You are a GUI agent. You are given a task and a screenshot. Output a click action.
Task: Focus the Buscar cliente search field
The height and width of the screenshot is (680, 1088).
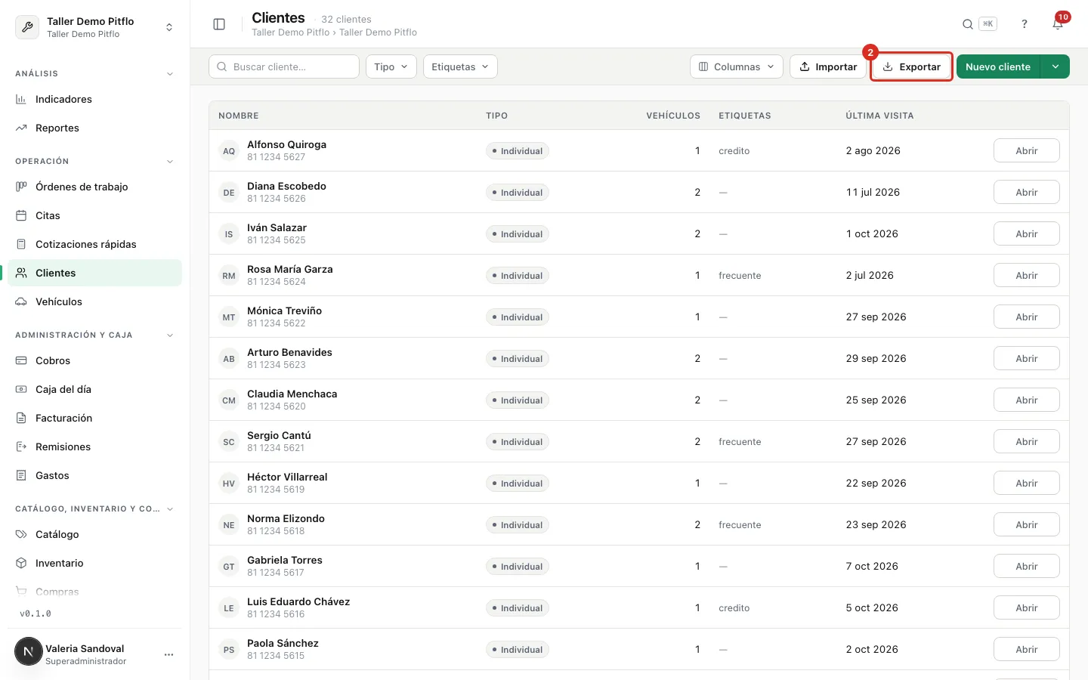284,66
